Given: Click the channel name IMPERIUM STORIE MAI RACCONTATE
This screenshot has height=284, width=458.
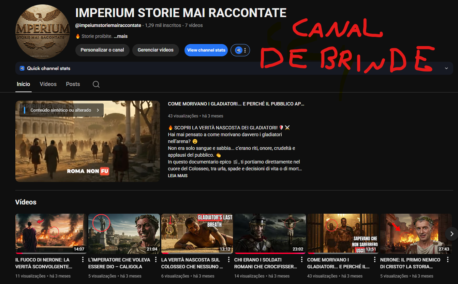Looking at the screenshot, I should (x=181, y=13).
